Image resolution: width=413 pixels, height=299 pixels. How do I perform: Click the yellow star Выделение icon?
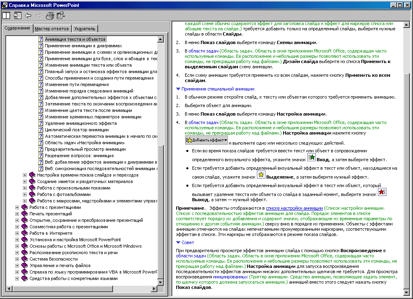tap(261, 175)
